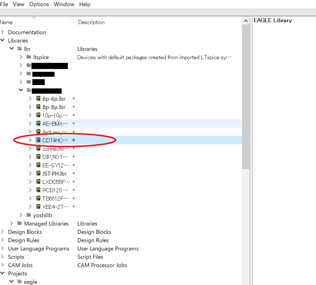This screenshot has width=316, height=285.
Task: Click the lbr open folder icon
Action: click(x=19, y=49)
